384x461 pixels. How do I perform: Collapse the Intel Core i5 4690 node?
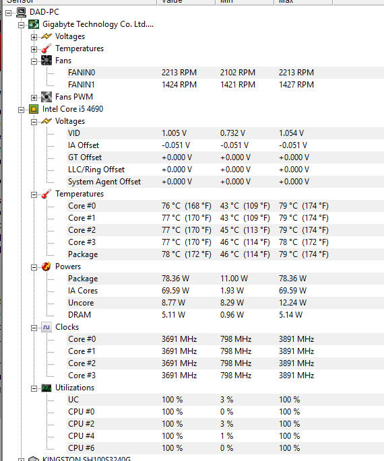(x=21, y=110)
